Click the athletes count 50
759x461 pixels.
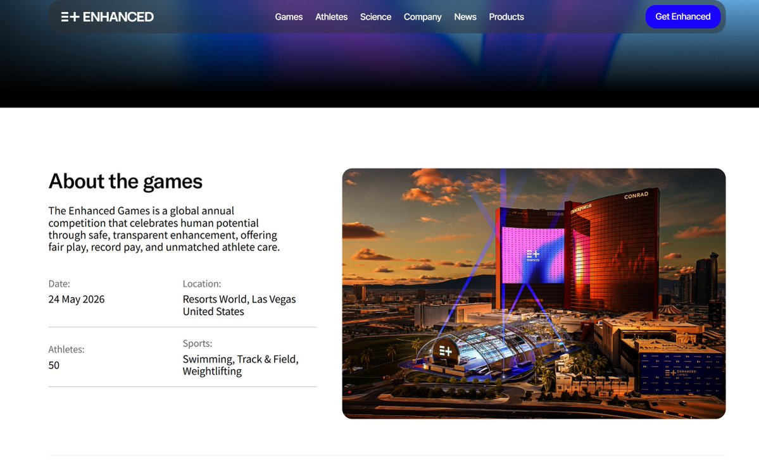[54, 366]
